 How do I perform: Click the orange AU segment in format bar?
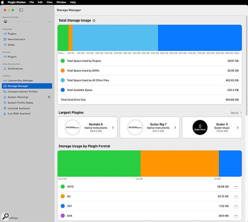coord(180,163)
